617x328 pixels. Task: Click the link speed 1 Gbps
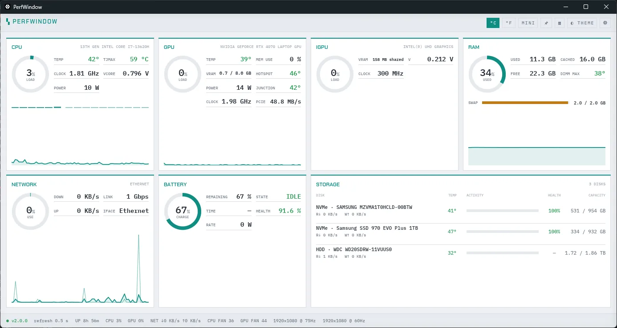pyautogui.click(x=138, y=196)
